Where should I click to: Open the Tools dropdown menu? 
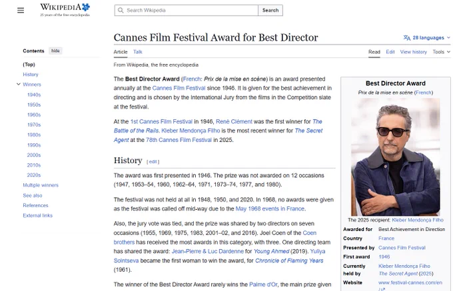point(441,52)
